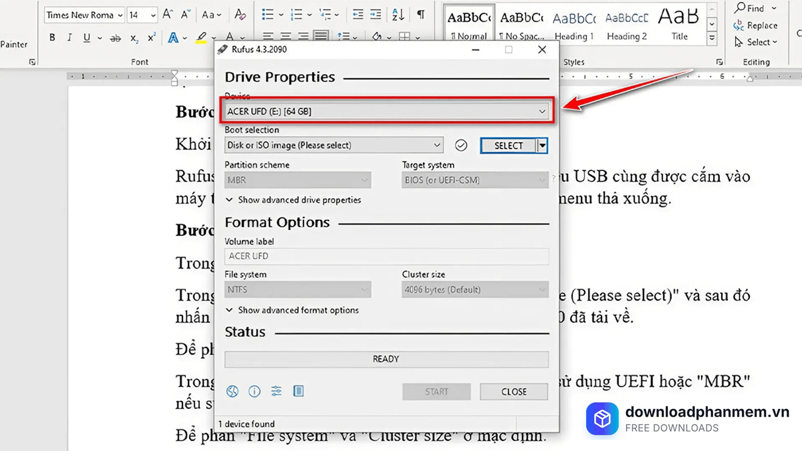Click the SELECT button in Rufus
This screenshot has height=451, width=802.
[509, 145]
